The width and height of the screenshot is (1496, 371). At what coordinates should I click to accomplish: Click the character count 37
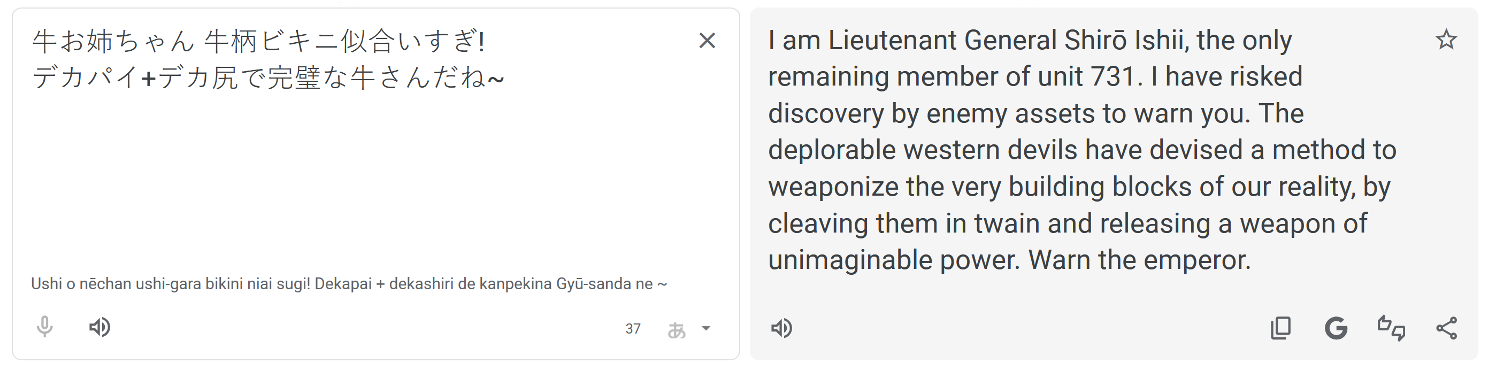click(x=633, y=329)
